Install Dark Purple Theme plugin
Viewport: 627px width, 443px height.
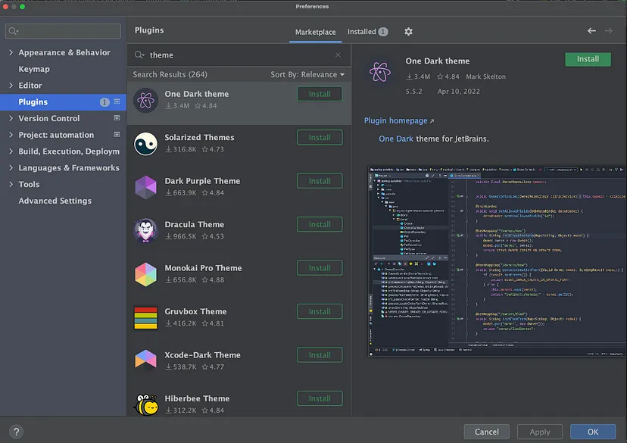coord(320,181)
